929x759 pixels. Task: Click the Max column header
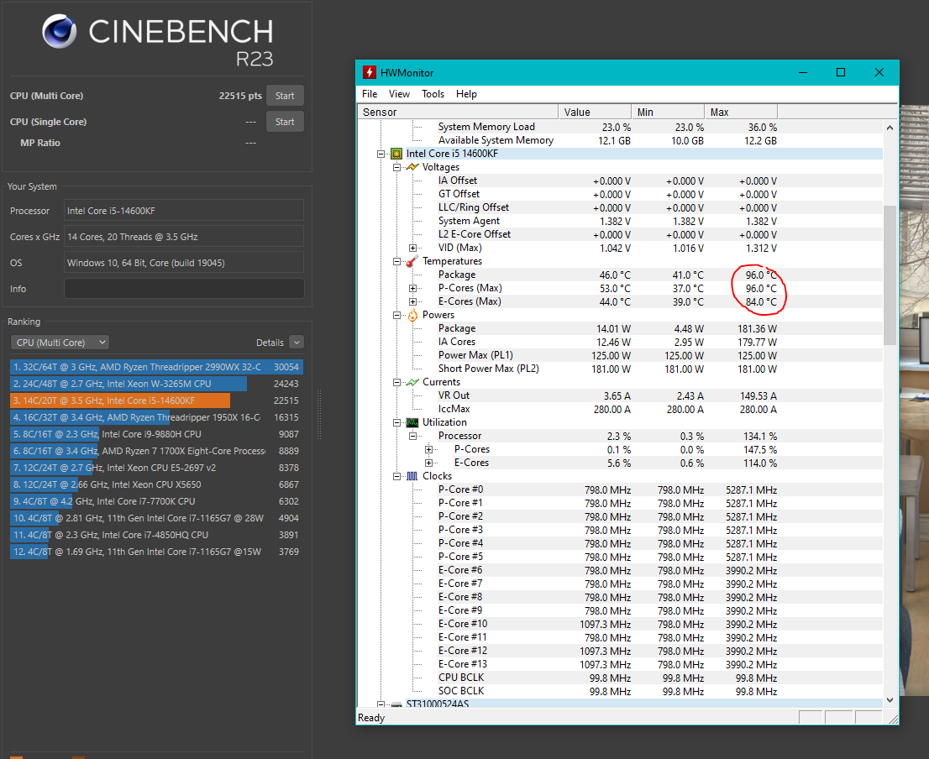pos(741,112)
